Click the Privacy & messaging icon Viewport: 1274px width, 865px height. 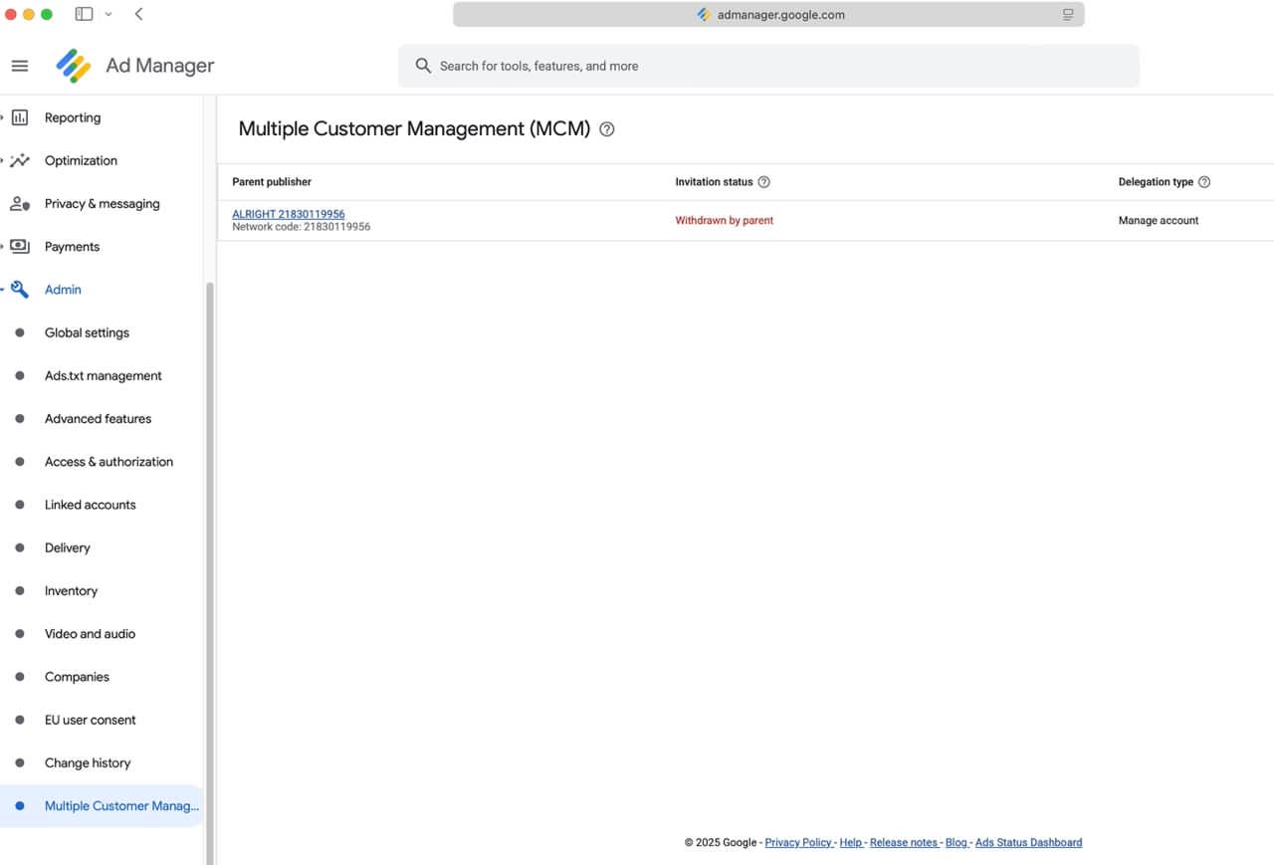tap(19, 203)
